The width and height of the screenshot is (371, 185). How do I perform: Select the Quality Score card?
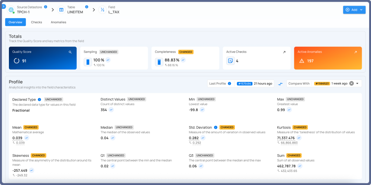pyautogui.click(x=43, y=58)
